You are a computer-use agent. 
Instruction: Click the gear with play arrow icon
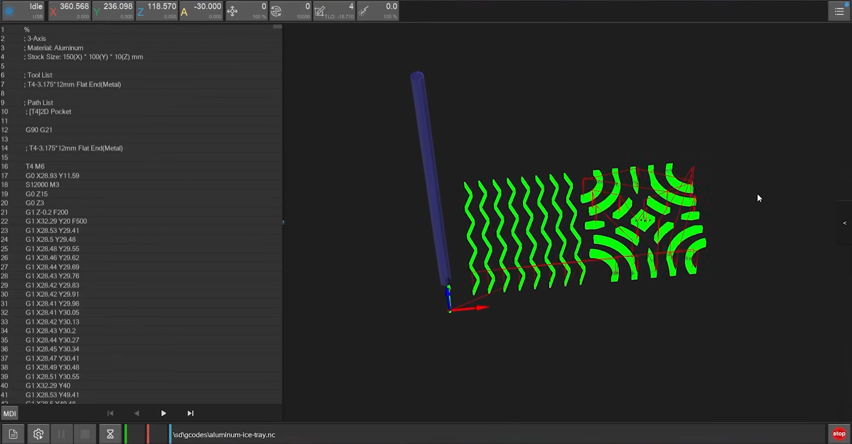[38, 434]
